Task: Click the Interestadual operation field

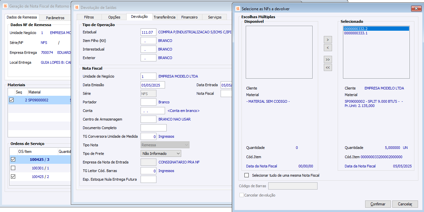Action: click(148, 49)
